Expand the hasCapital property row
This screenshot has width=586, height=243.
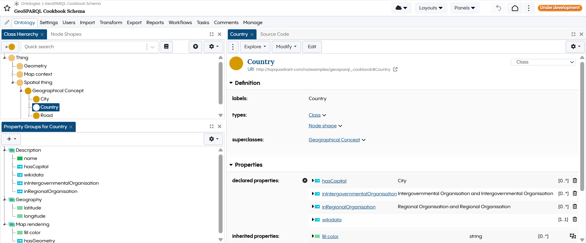pos(313,181)
